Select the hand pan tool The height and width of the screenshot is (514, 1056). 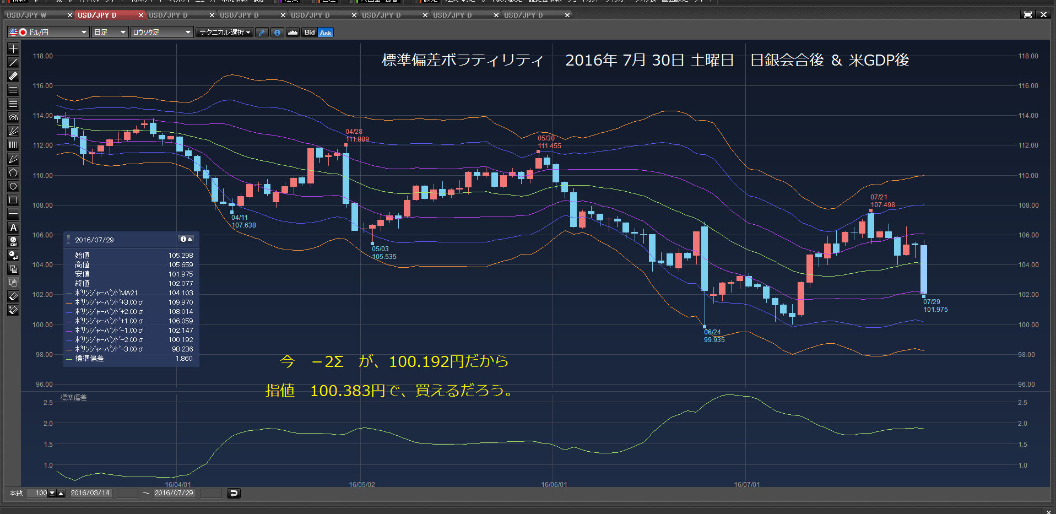coord(13,283)
